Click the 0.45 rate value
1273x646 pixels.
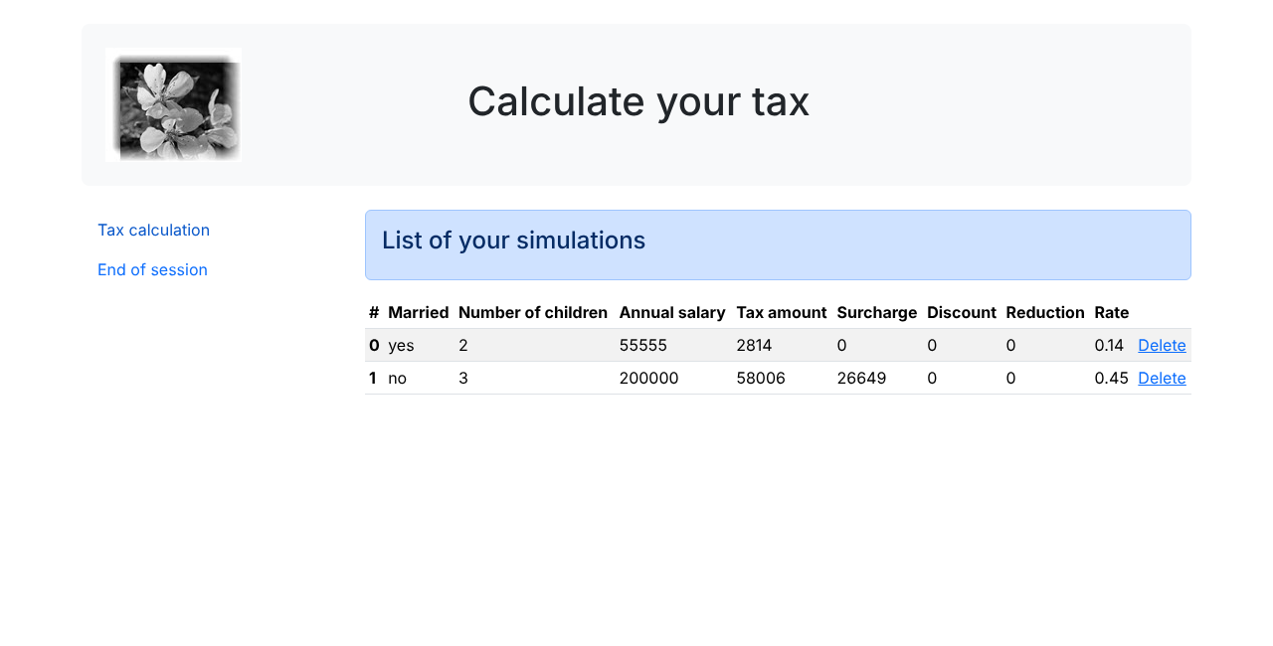tap(1111, 378)
